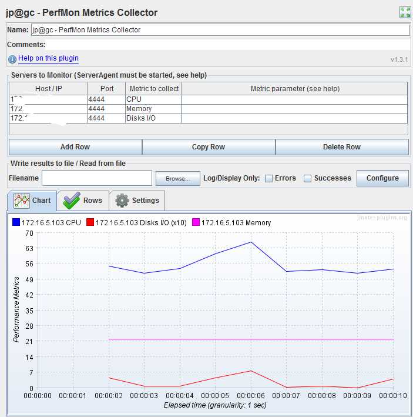Click the Copy Row button
The height and width of the screenshot is (417, 413).
(209, 147)
